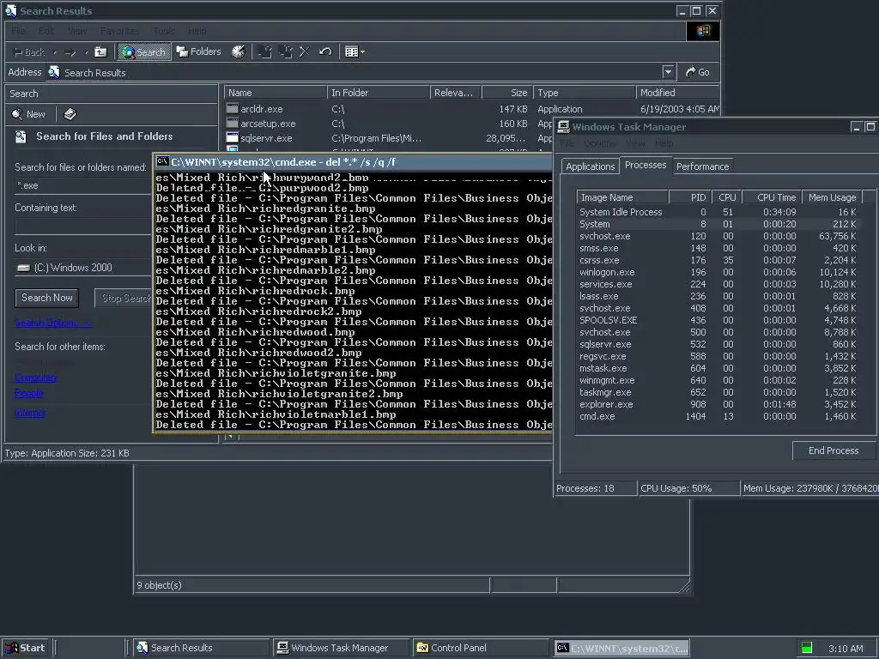Go Up one folder level icon

tap(100, 52)
